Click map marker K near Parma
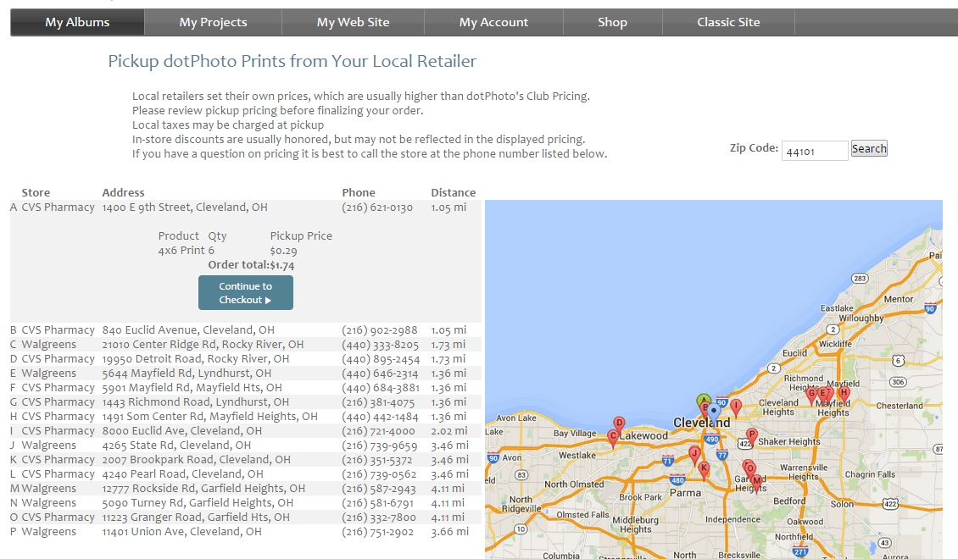The width and height of the screenshot is (958, 559). pyautogui.click(x=704, y=469)
